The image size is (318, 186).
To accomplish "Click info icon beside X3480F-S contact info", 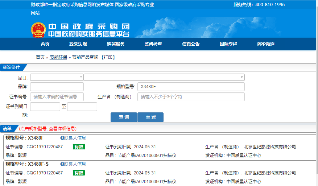I will tap(62, 164).
